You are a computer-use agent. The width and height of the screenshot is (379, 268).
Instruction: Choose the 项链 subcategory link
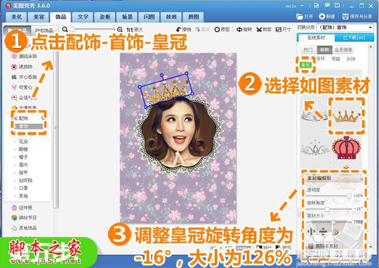click(335, 59)
